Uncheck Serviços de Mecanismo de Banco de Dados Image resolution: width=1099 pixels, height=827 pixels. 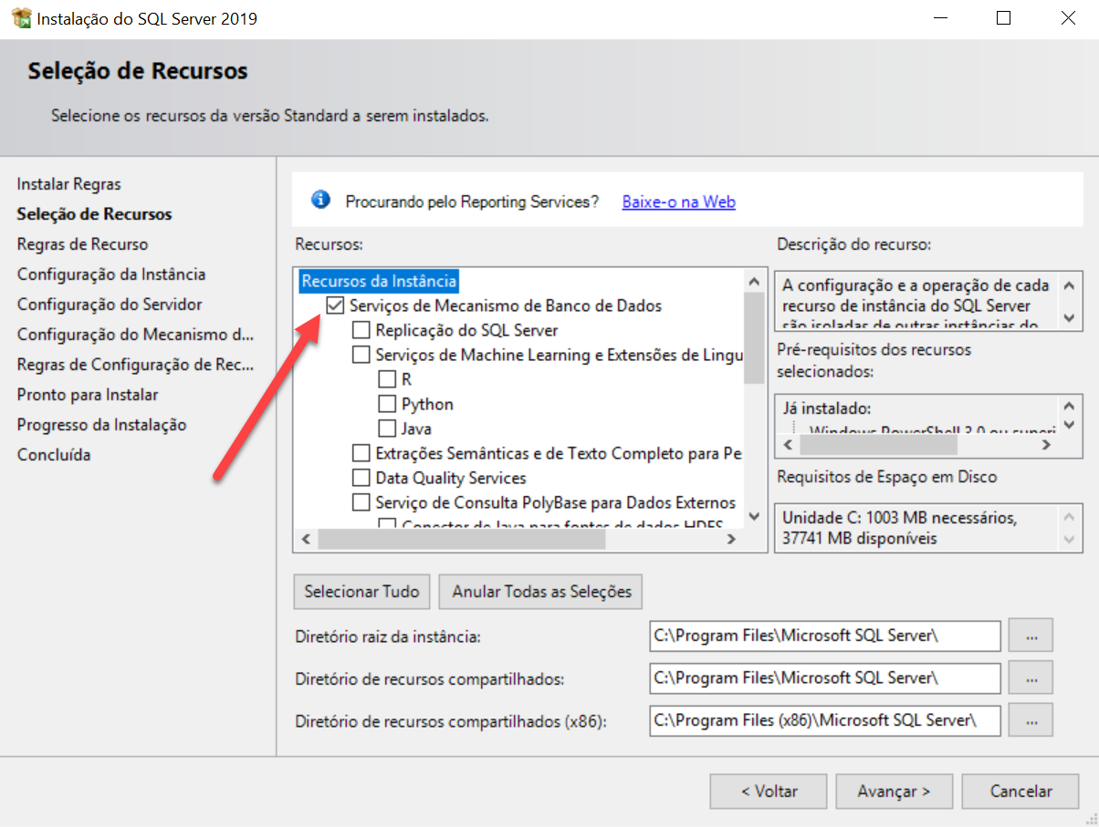335,305
